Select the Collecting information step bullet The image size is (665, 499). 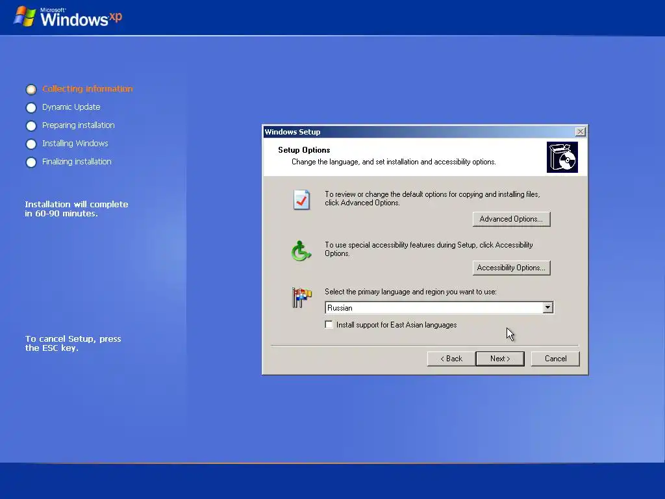click(31, 89)
